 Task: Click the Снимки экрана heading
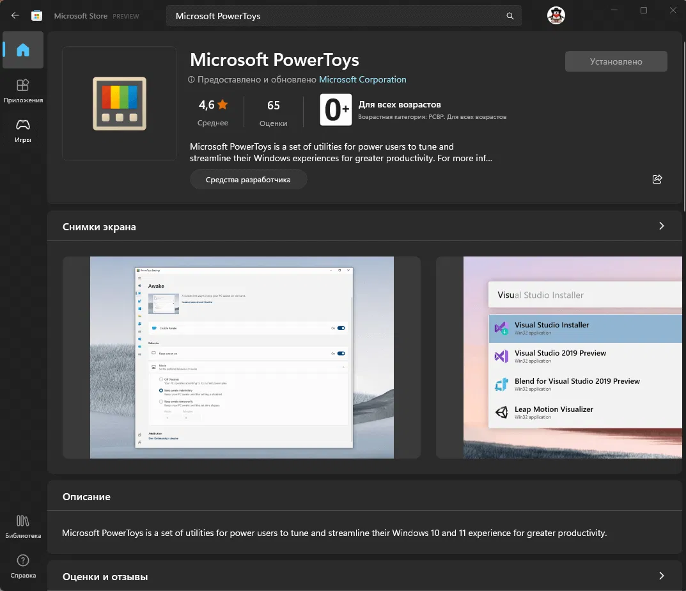click(x=99, y=227)
